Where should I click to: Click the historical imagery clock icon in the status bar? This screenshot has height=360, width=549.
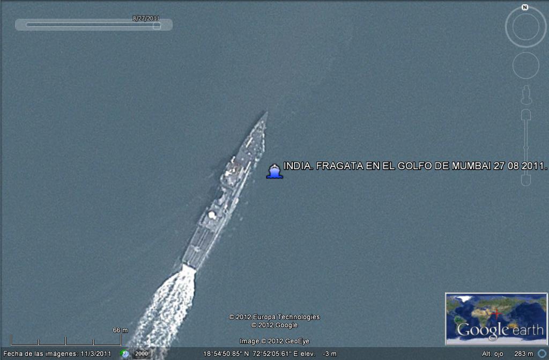(124, 354)
